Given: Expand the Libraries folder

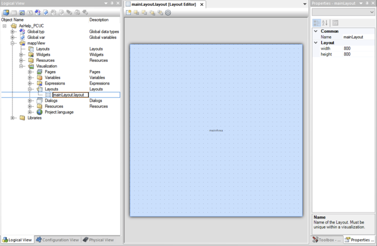Looking at the screenshot, I should [x=12, y=118].
